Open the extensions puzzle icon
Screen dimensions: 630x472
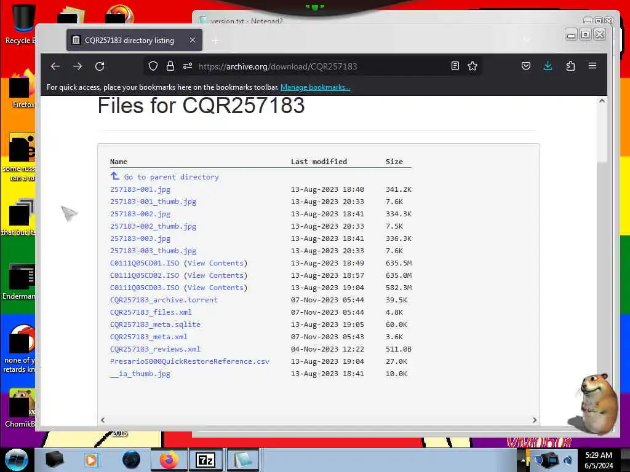click(x=570, y=66)
